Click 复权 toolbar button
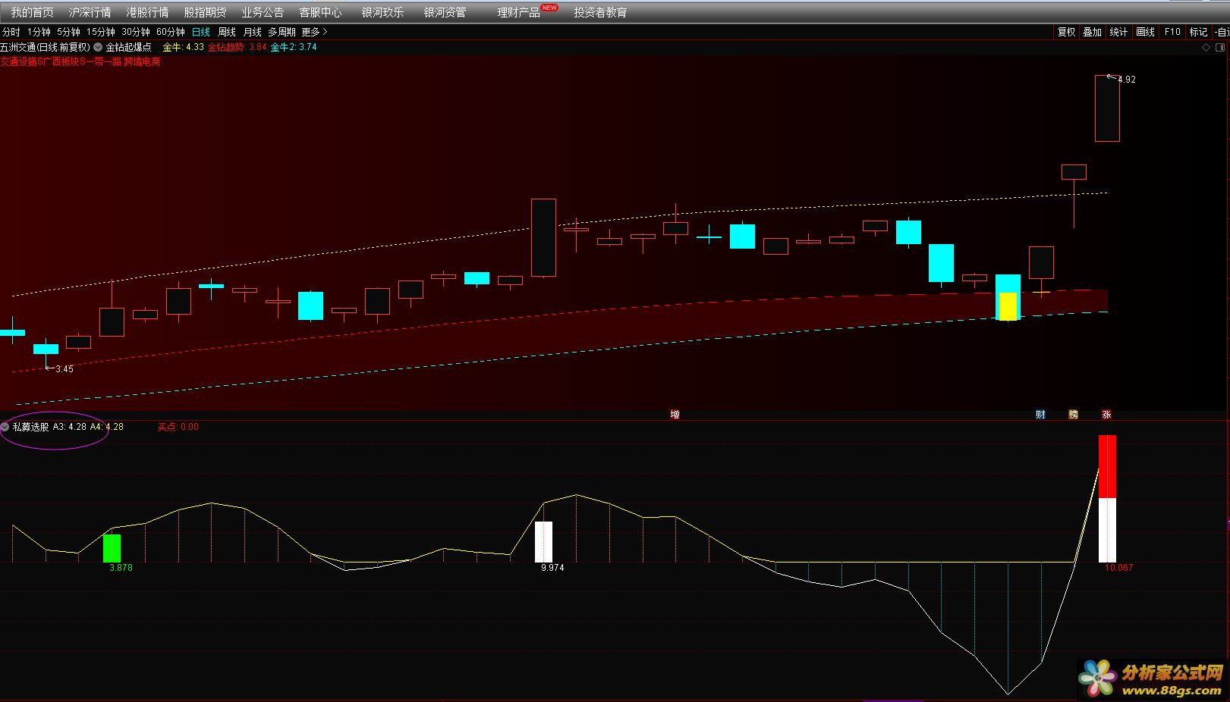 (x=1066, y=32)
